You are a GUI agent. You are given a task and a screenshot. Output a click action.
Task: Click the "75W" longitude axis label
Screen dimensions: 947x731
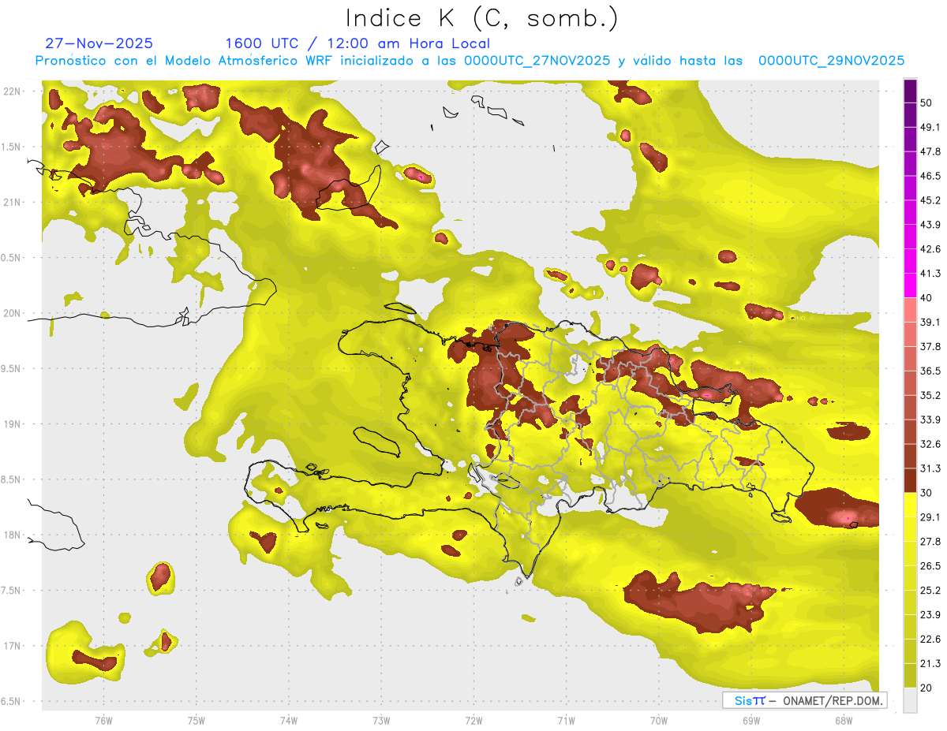tap(196, 720)
